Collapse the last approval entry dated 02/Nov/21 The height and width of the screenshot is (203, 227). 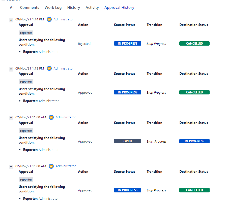click(11, 166)
